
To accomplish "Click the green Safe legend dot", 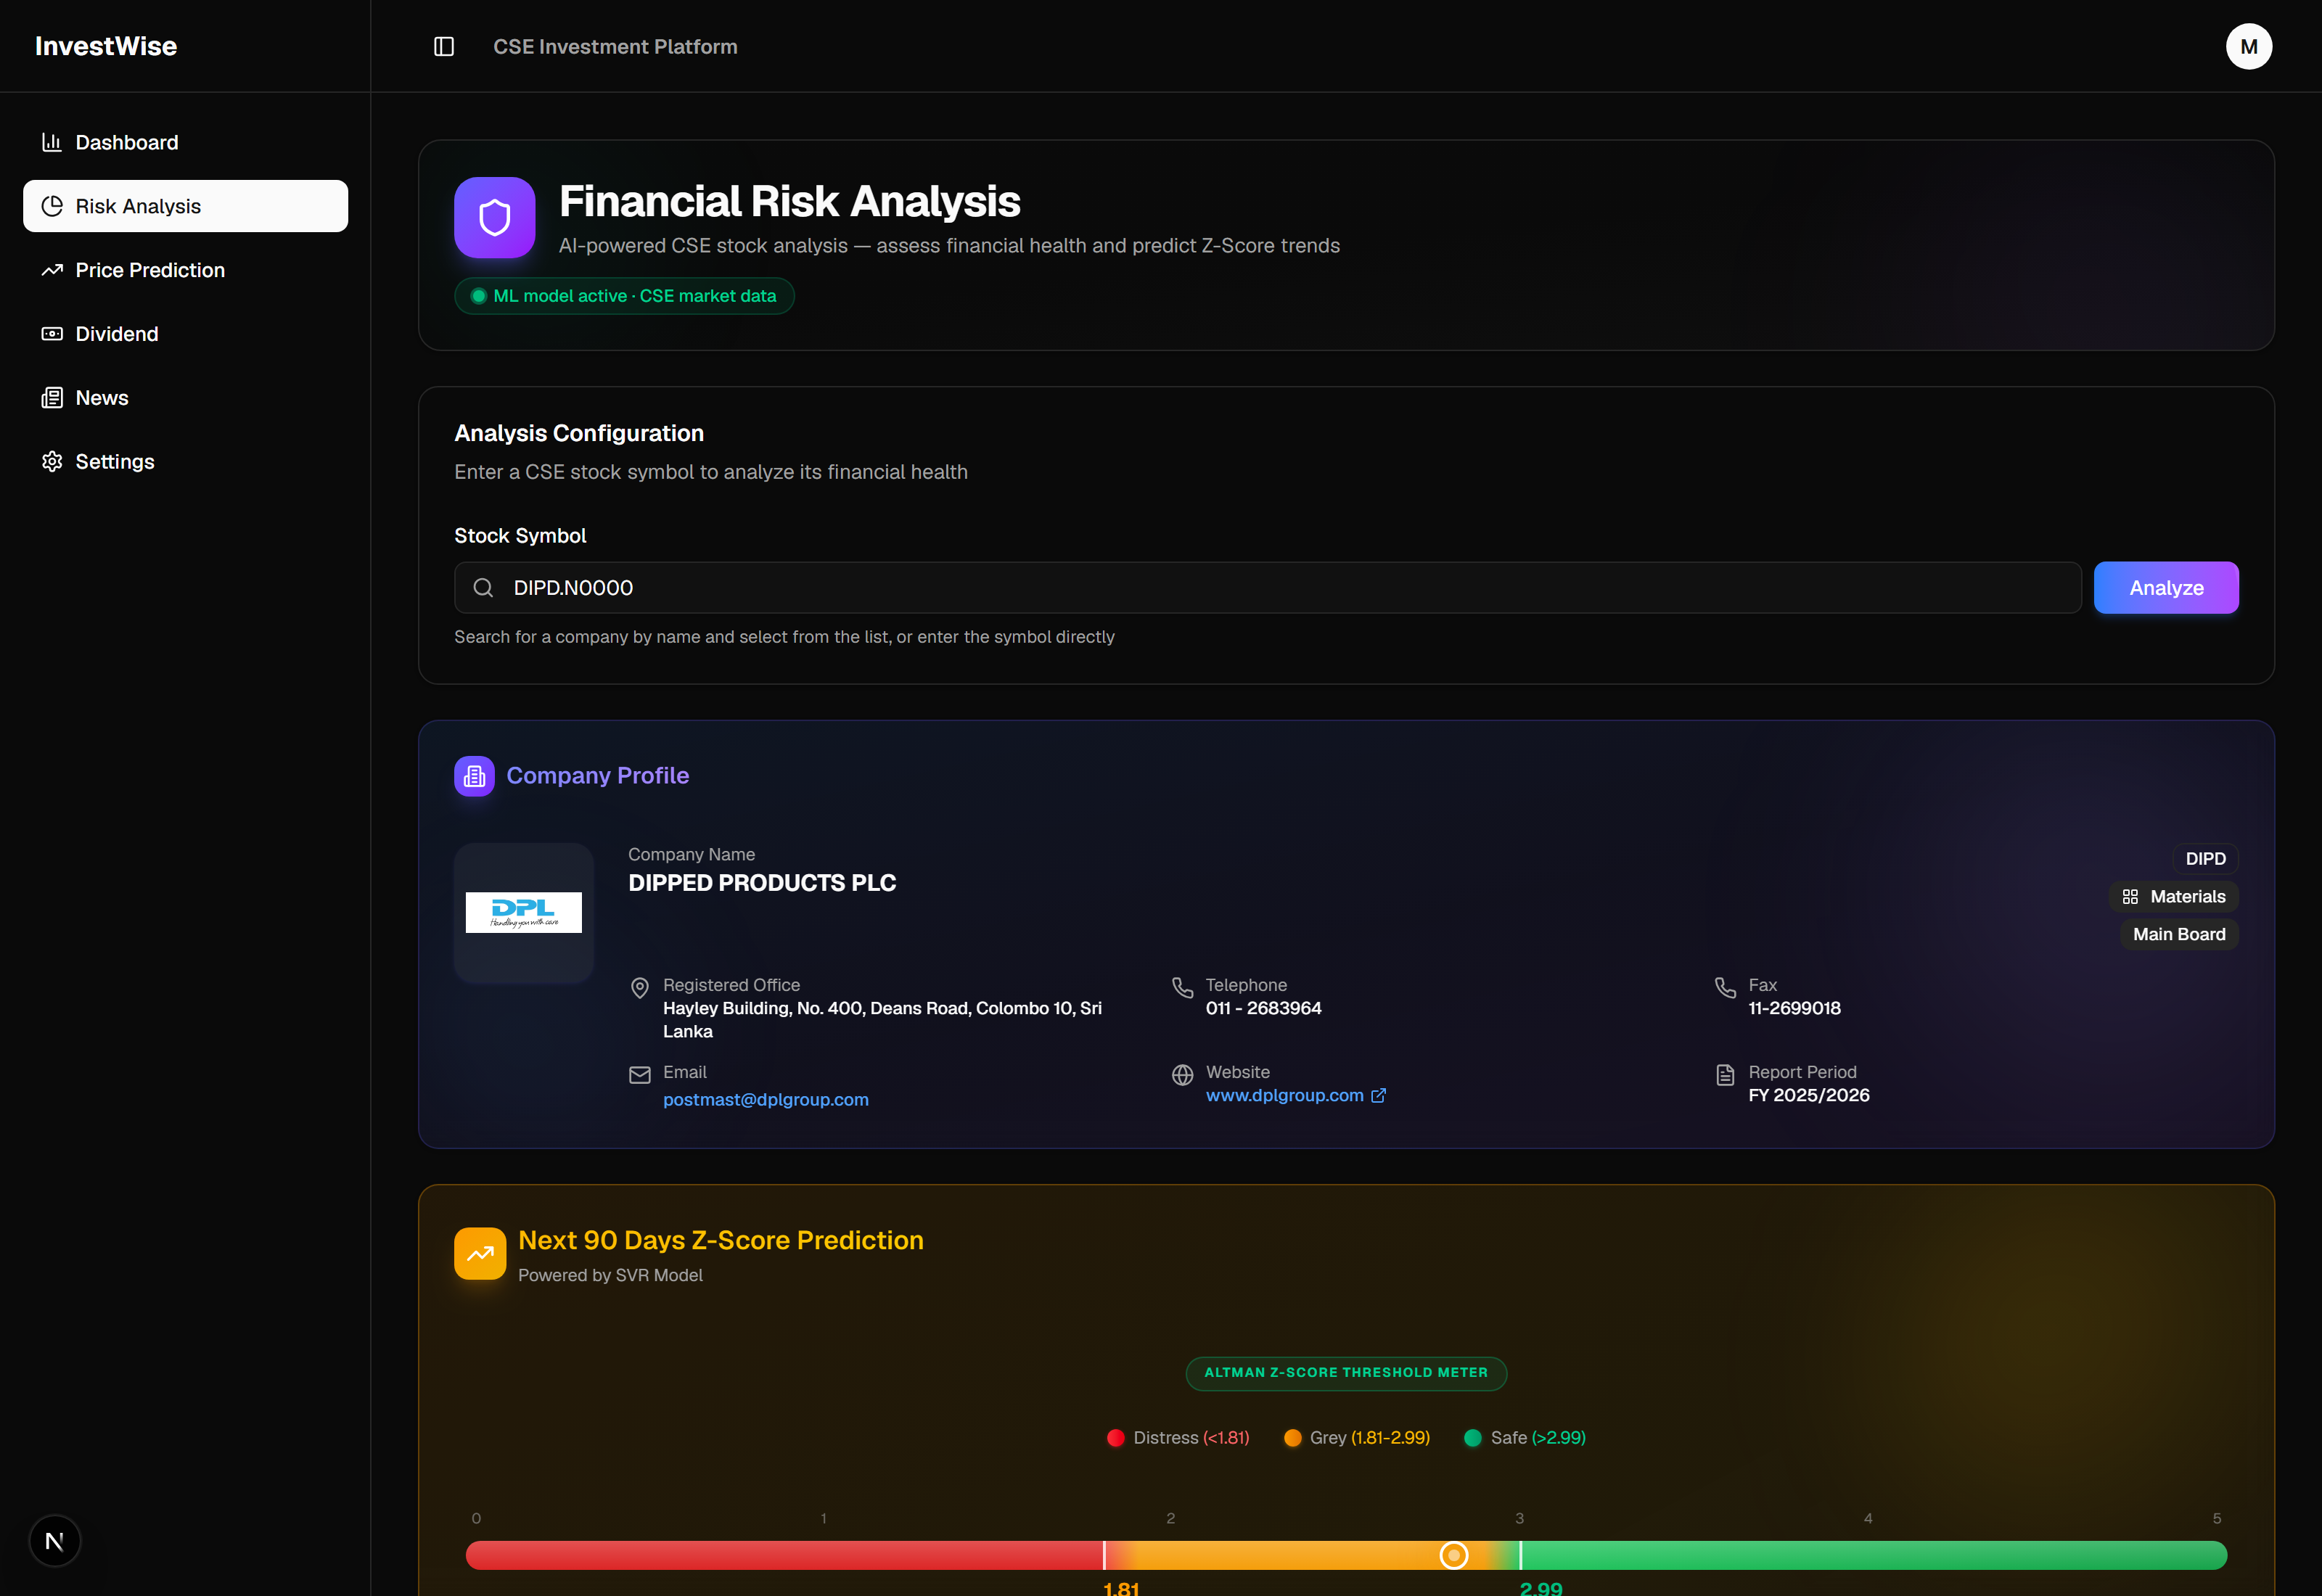I will 1473,1438.
